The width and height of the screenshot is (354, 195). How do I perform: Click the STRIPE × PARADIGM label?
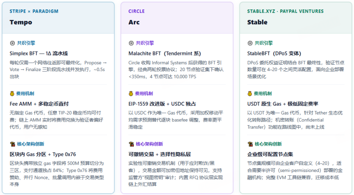[x=34, y=11]
